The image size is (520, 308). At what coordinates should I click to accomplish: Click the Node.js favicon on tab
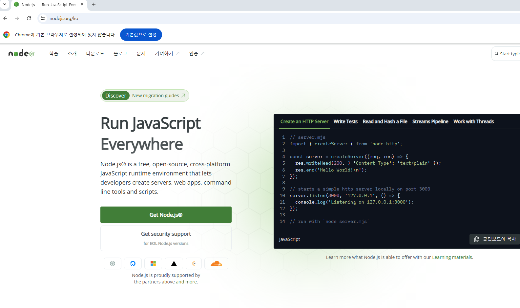[16, 5]
